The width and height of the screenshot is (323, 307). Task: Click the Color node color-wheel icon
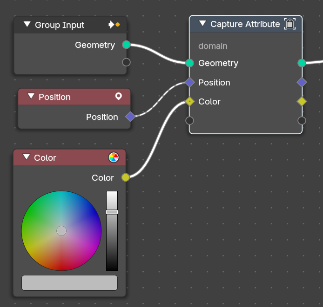pyautogui.click(x=114, y=157)
